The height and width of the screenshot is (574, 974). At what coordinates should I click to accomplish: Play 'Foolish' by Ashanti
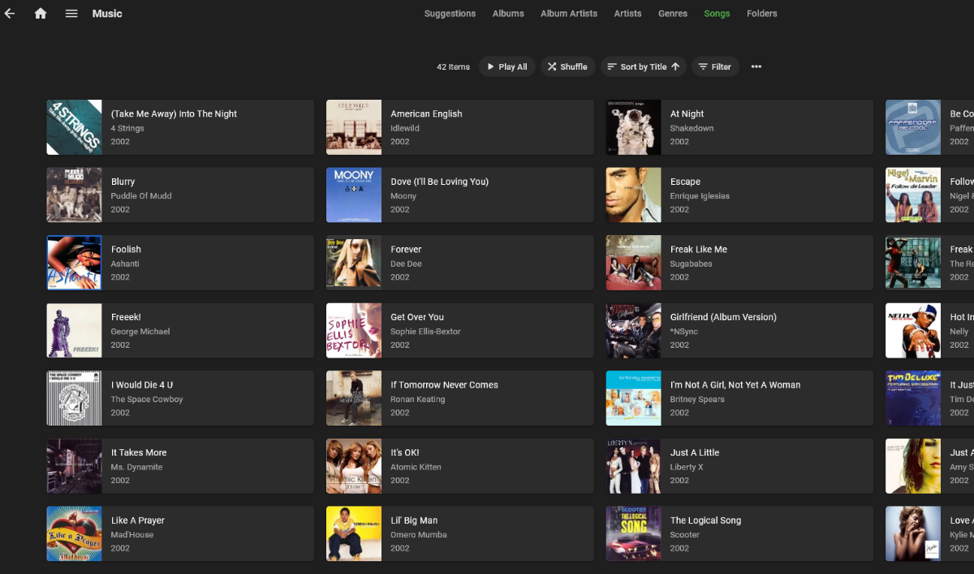179,263
